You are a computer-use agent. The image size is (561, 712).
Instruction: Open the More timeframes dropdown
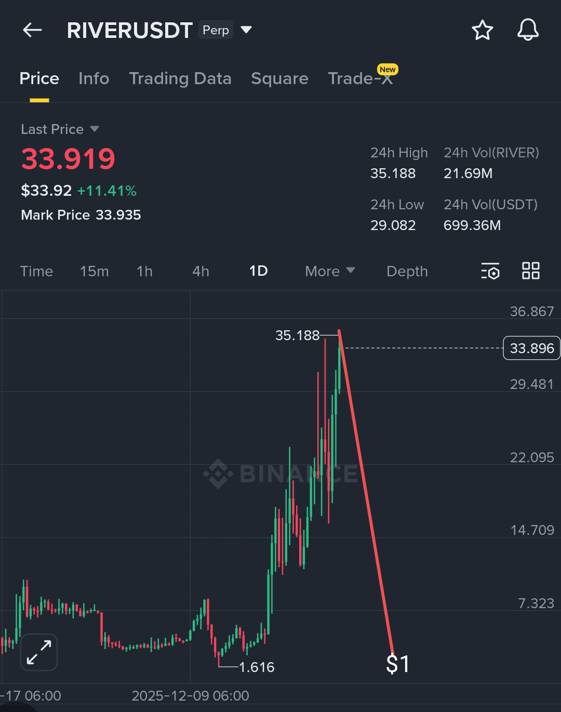pyautogui.click(x=330, y=271)
